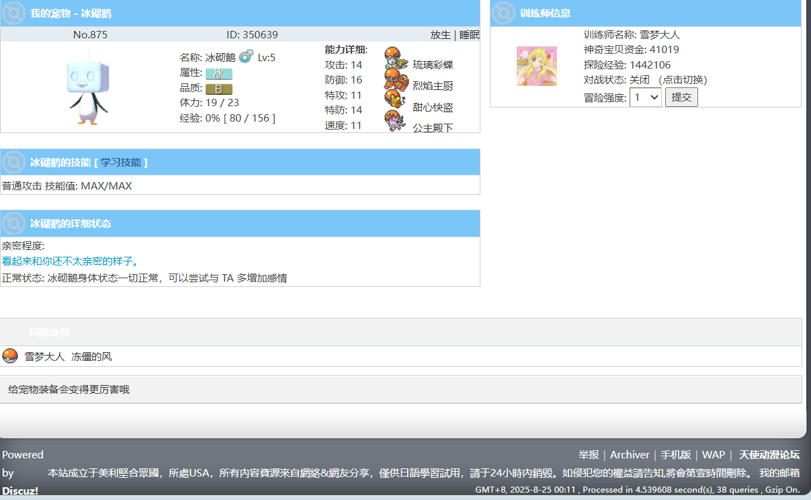The width and height of the screenshot is (811, 500).
Task: Click the 我的宠物 panel header icon
Action: tap(14, 13)
